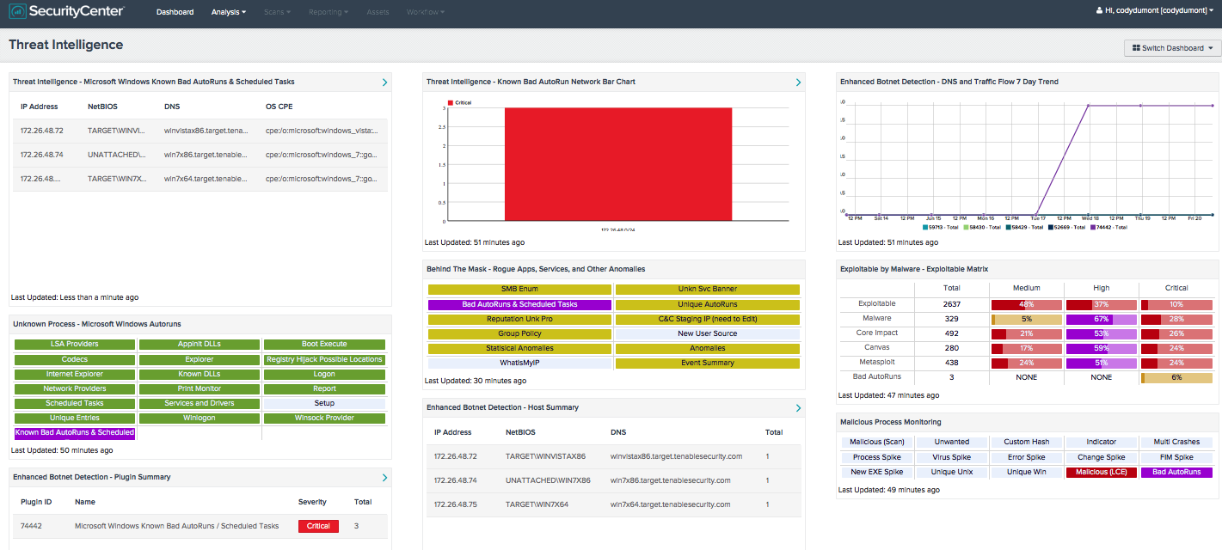Click the Unkn Svc Banner indicator

tap(708, 289)
